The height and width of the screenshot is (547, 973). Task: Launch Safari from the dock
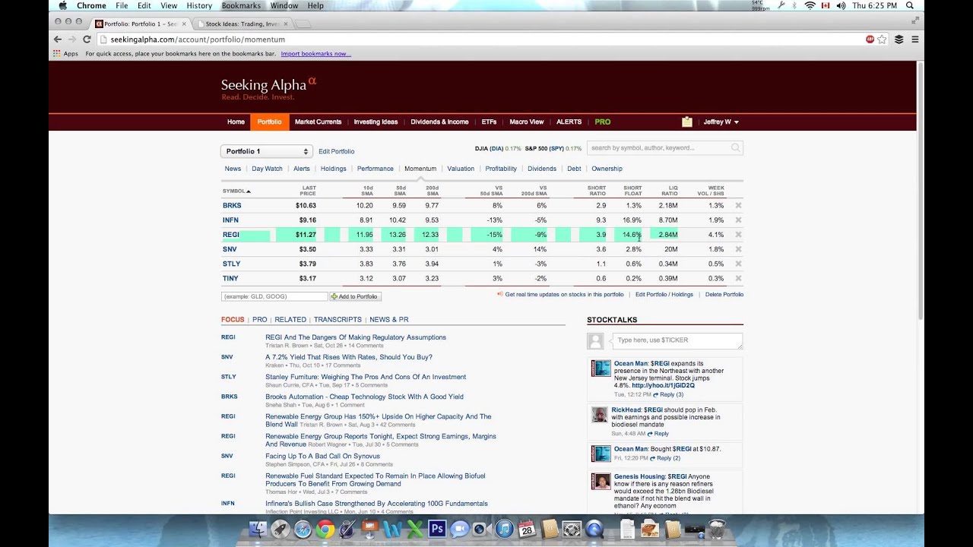pyautogui.click(x=303, y=529)
